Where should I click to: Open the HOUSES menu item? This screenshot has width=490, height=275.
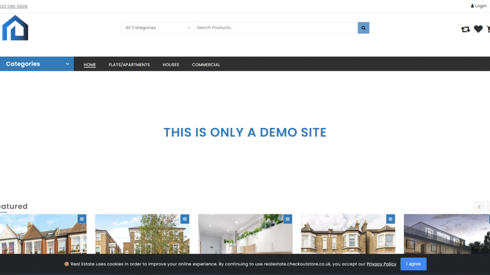(171, 65)
